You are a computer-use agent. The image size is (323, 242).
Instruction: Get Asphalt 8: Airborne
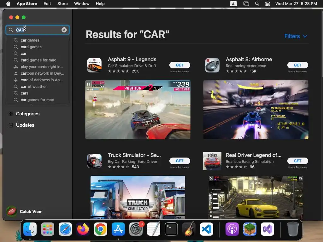(298, 65)
